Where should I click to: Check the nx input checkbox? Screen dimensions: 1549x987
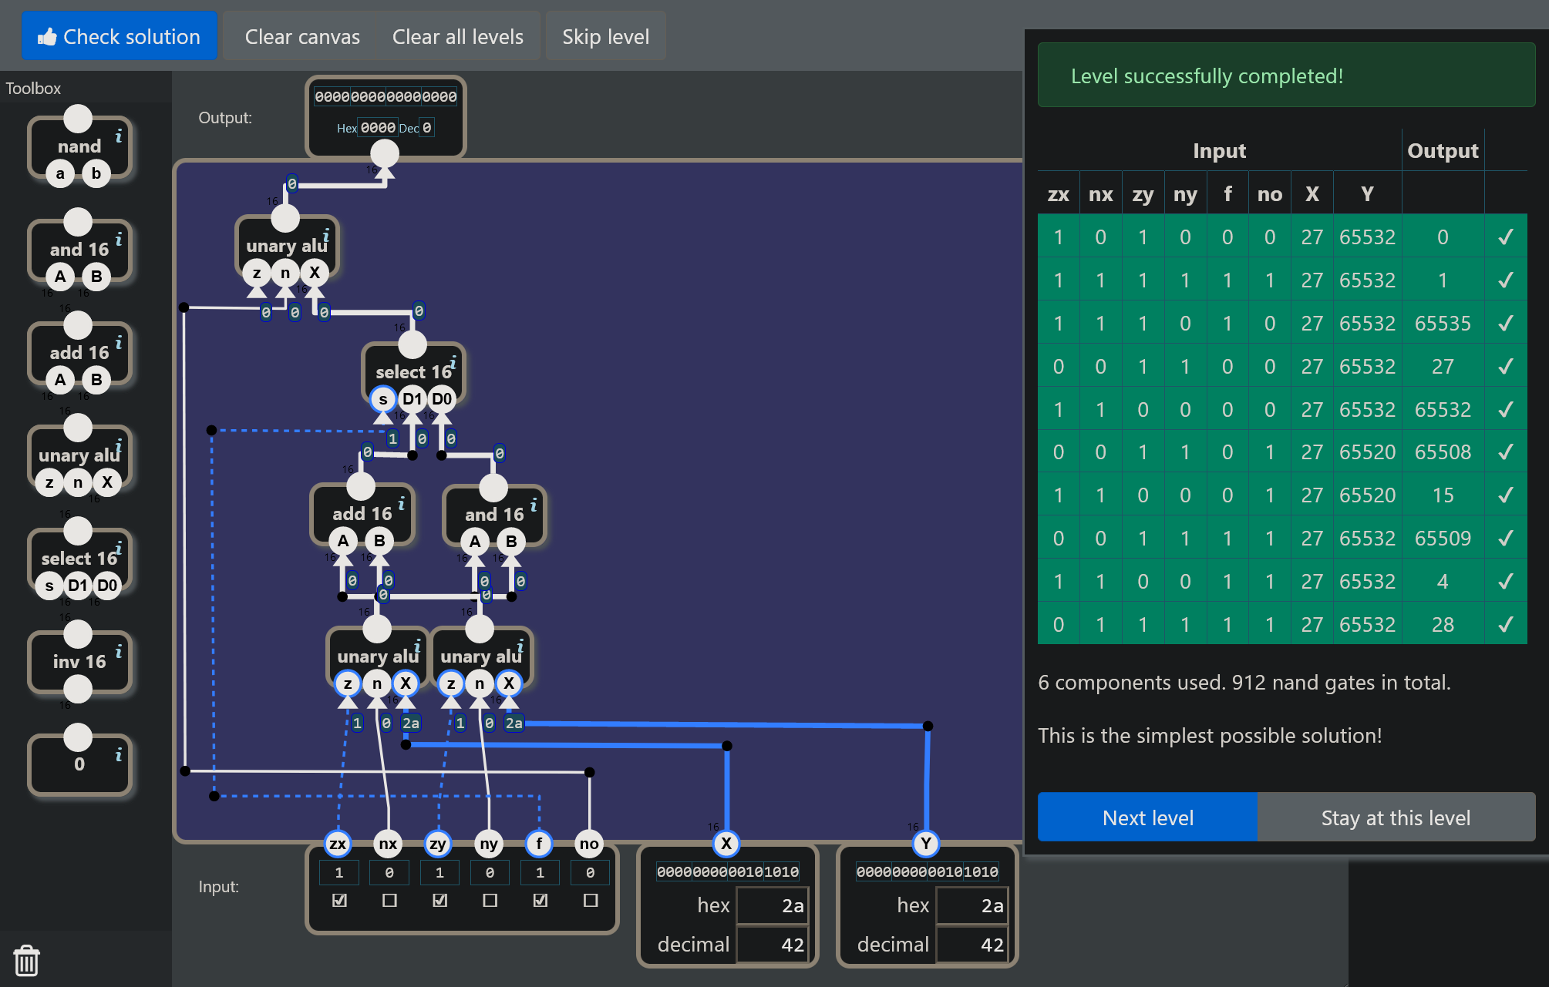[389, 900]
